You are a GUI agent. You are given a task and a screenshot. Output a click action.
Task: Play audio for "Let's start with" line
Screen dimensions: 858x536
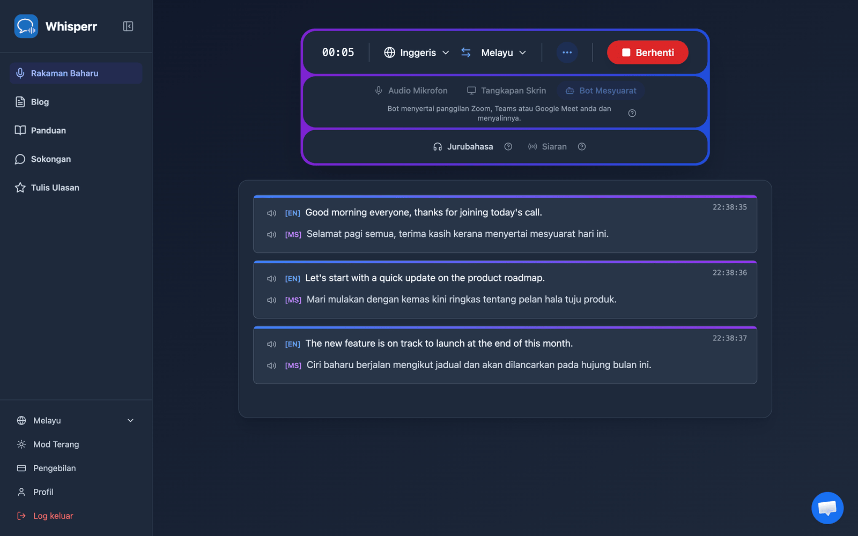click(272, 279)
